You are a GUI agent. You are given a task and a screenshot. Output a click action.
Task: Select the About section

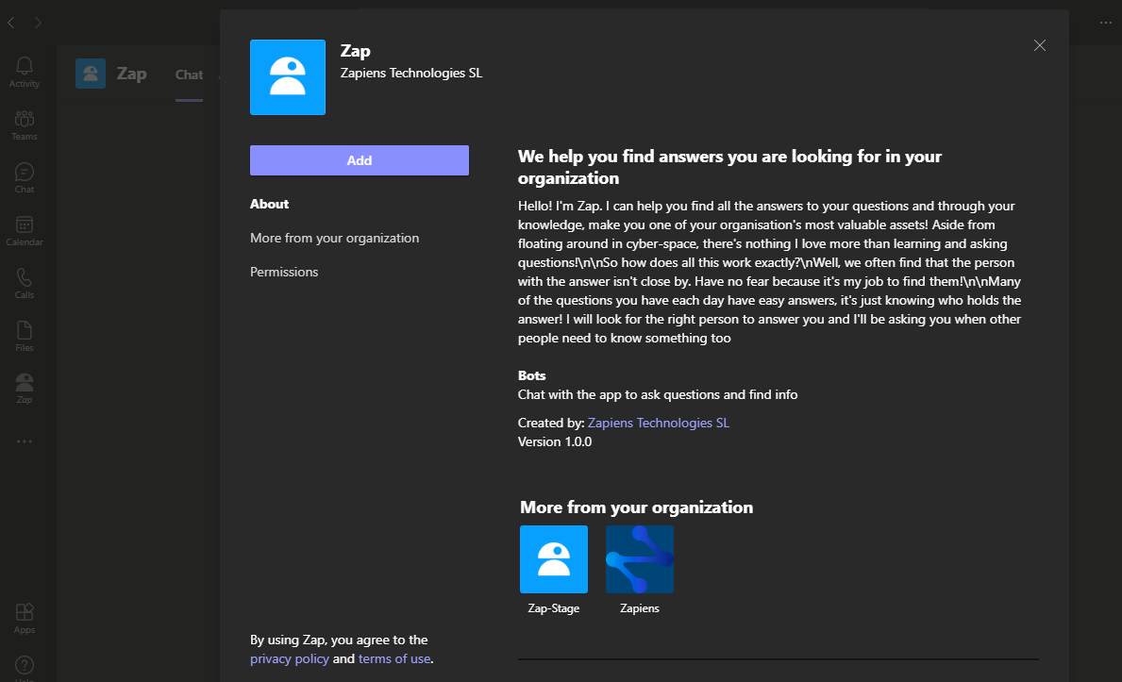pyautogui.click(x=269, y=204)
